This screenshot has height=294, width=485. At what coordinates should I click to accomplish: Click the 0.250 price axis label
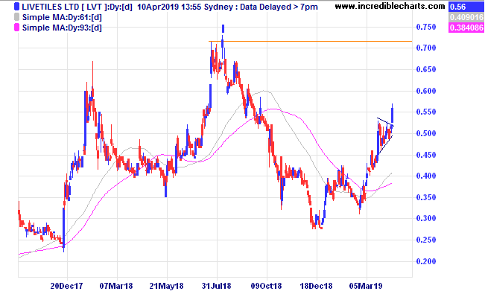pyautogui.click(x=426, y=240)
